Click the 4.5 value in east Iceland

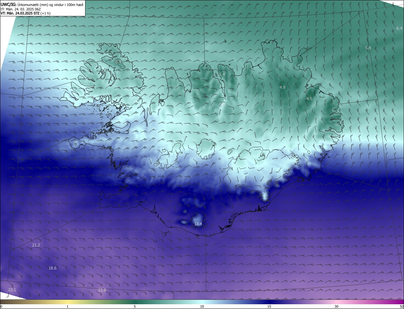309,99
